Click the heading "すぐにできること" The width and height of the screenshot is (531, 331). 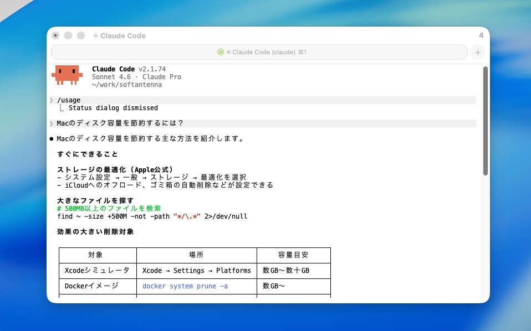click(x=88, y=154)
